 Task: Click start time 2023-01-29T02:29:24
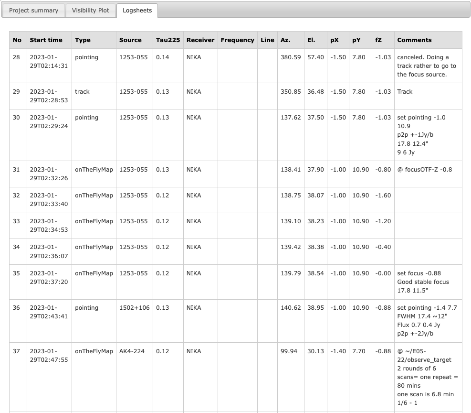[49, 122]
